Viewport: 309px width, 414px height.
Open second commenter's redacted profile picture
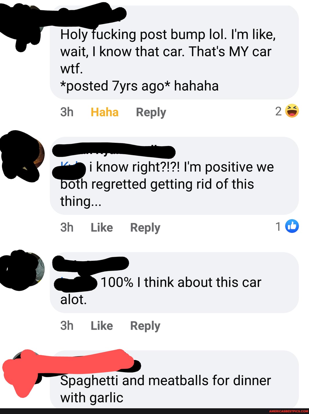pos(23,156)
